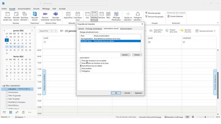Viewport: 221px width, 124px height.
Task: Open the Dossier ribbon tab
Action: click(36, 9)
